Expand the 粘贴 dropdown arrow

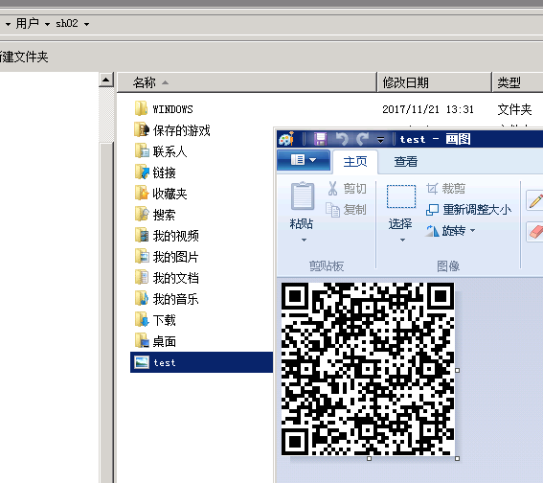(x=304, y=240)
